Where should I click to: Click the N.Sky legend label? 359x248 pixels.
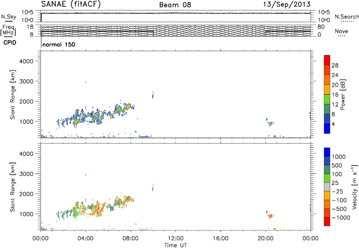click(x=9, y=17)
